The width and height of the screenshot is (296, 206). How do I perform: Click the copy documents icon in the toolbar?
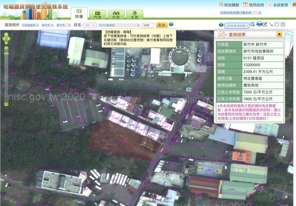283,24
